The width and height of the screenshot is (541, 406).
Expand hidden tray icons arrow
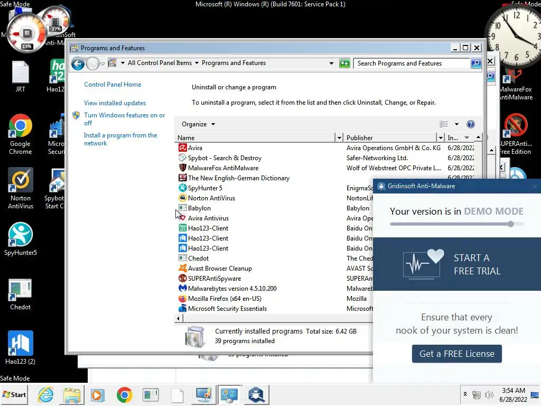click(465, 394)
